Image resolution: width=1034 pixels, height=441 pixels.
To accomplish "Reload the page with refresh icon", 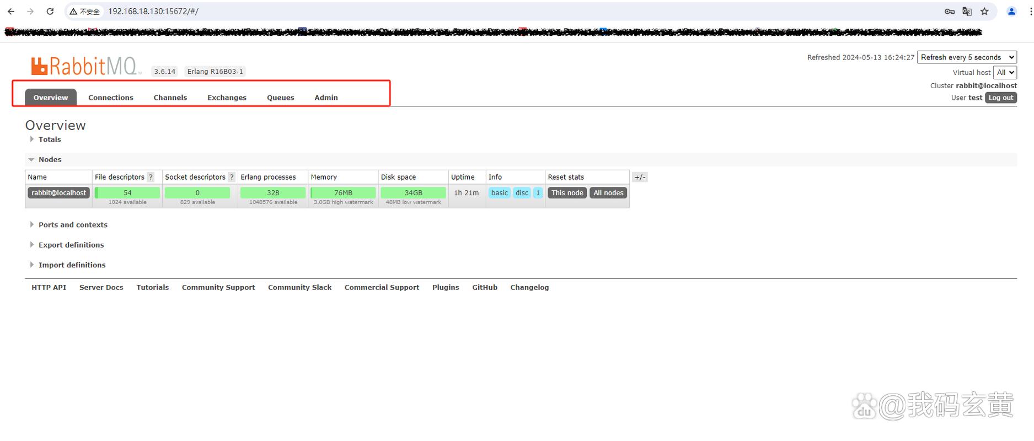I will [50, 12].
